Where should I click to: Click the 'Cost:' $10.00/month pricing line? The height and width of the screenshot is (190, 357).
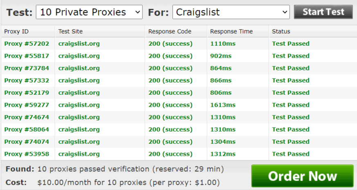pyautogui.click(x=113, y=183)
